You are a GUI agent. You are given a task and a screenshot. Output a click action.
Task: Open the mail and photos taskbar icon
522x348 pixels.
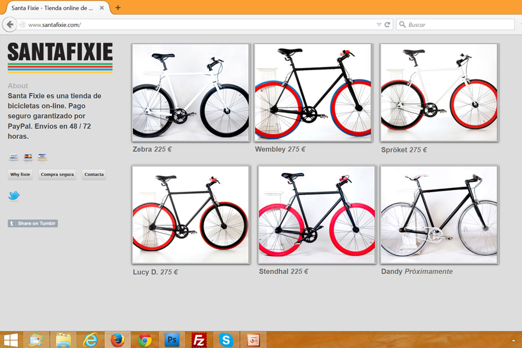pos(37,340)
